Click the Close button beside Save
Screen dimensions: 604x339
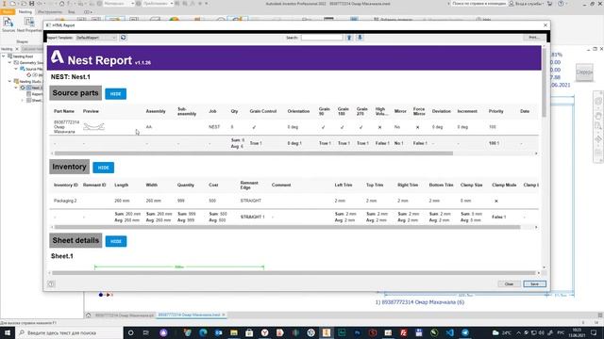pos(509,284)
